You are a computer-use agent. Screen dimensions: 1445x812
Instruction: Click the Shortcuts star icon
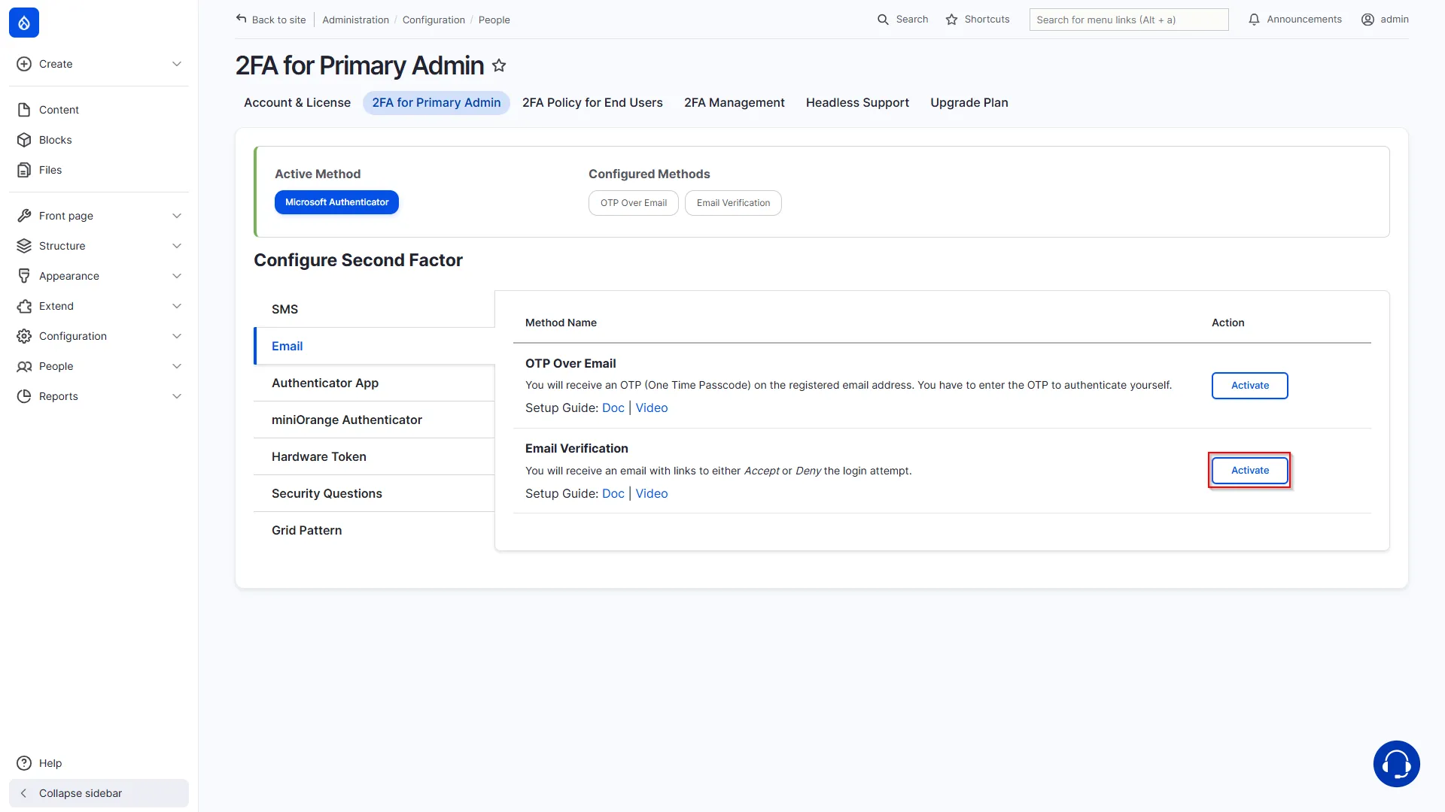coord(951,20)
